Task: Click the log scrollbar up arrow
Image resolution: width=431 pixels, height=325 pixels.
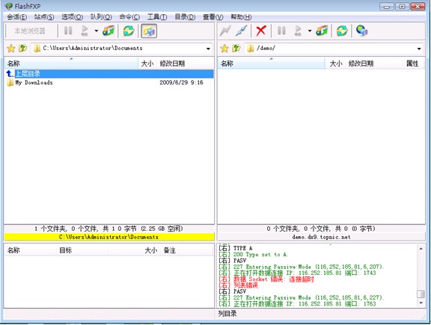Action: tap(421, 248)
